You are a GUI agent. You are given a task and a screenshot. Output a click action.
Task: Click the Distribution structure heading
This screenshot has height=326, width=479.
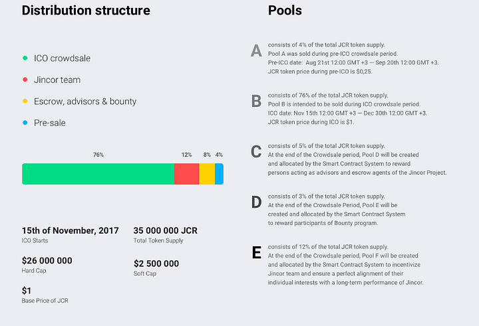coord(86,11)
